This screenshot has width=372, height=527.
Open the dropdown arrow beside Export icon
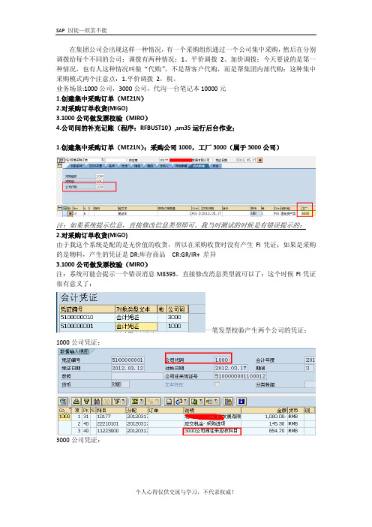pyautogui.click(x=201, y=402)
